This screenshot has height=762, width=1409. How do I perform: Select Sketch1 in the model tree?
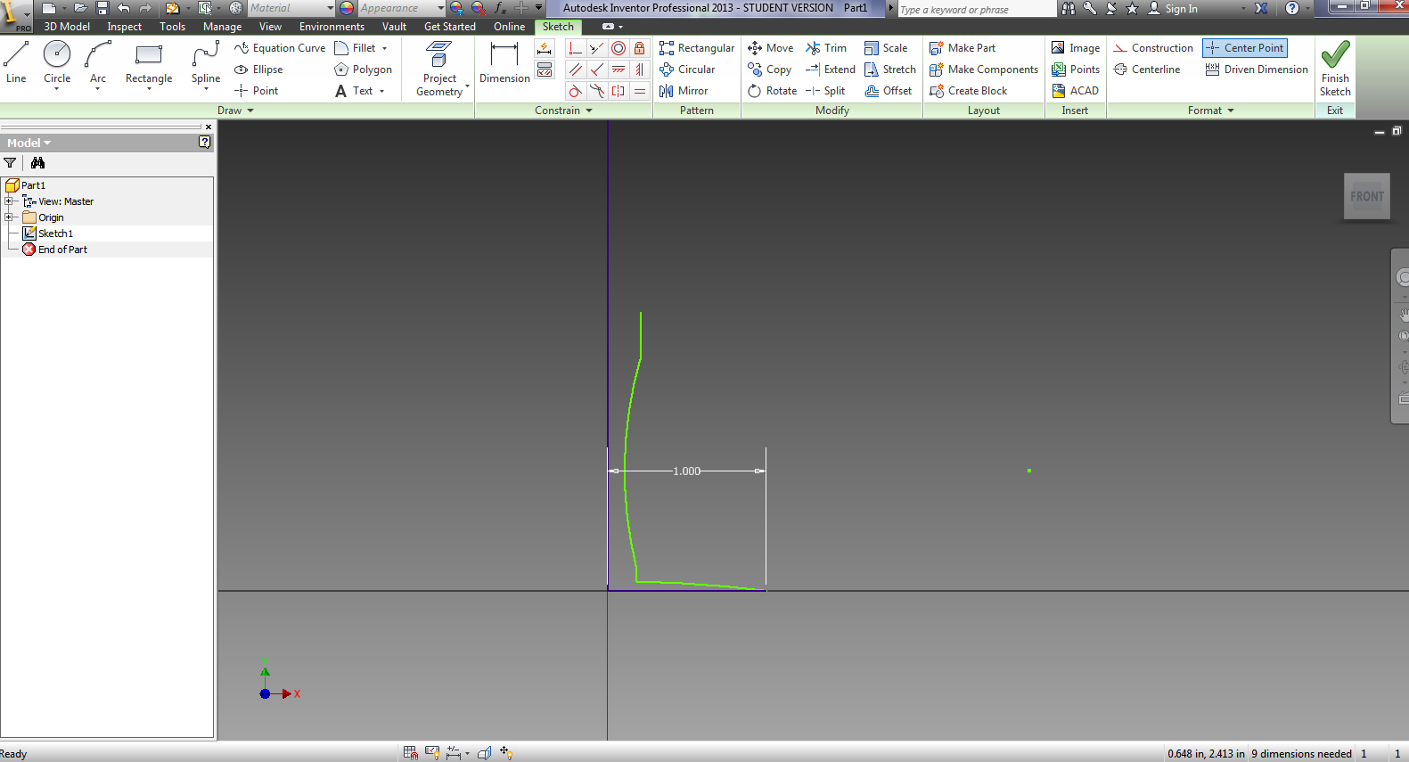point(55,234)
